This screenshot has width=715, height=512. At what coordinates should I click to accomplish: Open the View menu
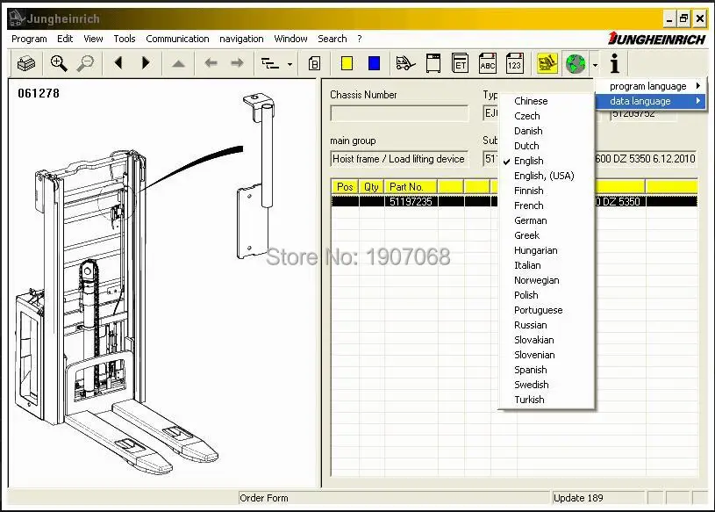tap(93, 39)
